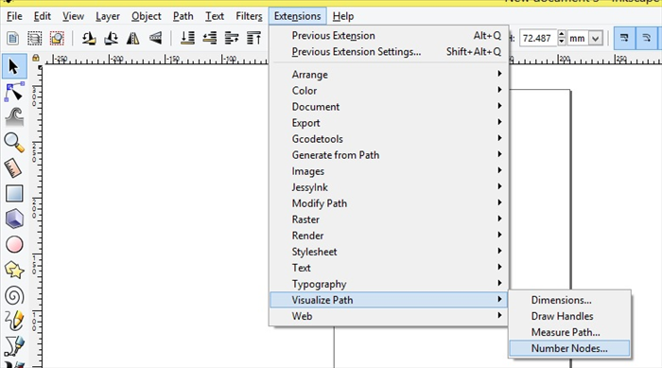Image resolution: width=662 pixels, height=368 pixels.
Task: Expand the Raster submenu
Action: coord(389,219)
